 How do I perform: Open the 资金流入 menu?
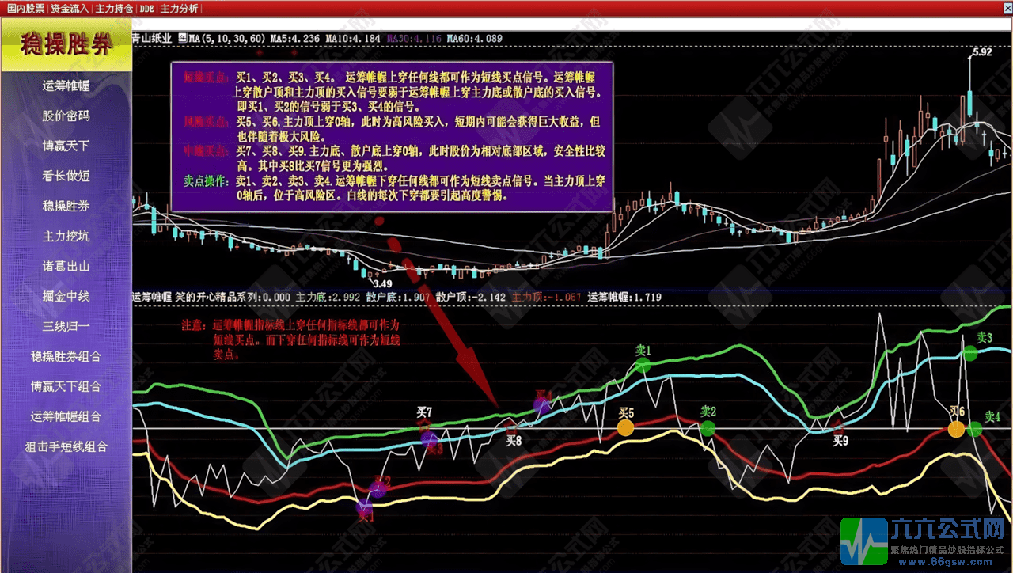point(69,9)
